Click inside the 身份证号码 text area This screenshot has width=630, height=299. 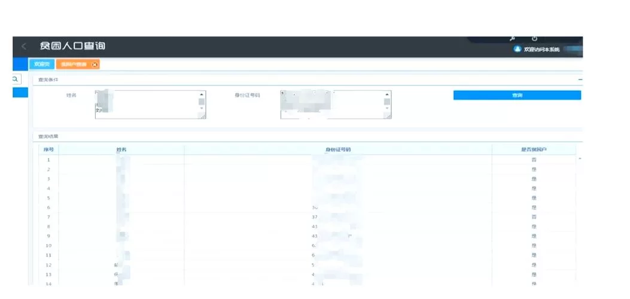336,104
